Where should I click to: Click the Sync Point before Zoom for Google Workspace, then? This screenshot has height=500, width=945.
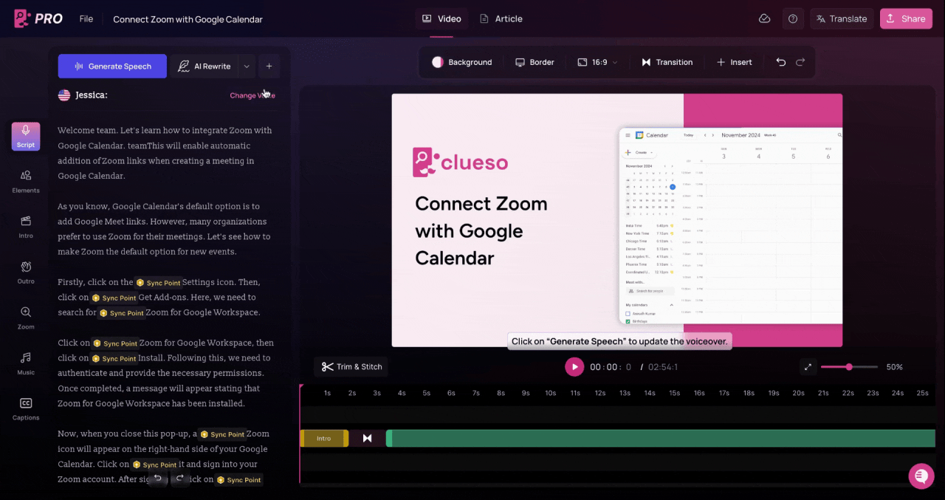(115, 343)
